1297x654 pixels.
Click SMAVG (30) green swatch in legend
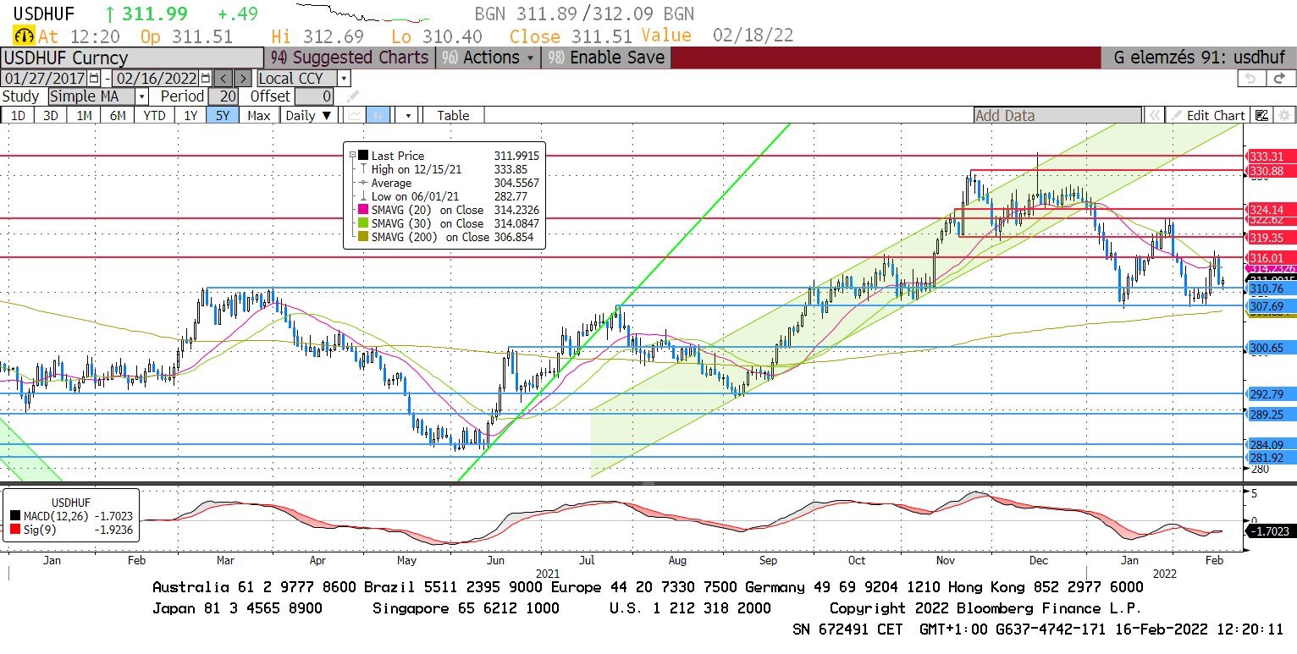click(x=363, y=224)
